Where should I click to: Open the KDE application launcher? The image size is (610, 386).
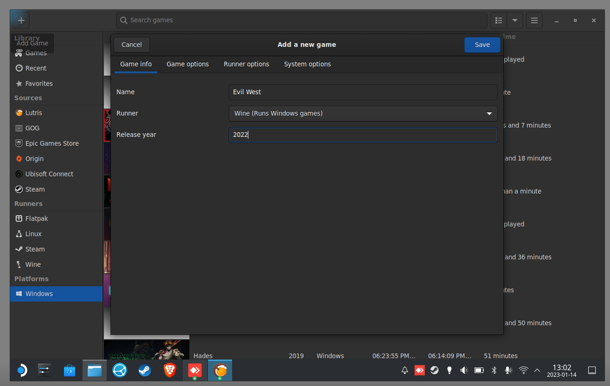[x=22, y=371]
